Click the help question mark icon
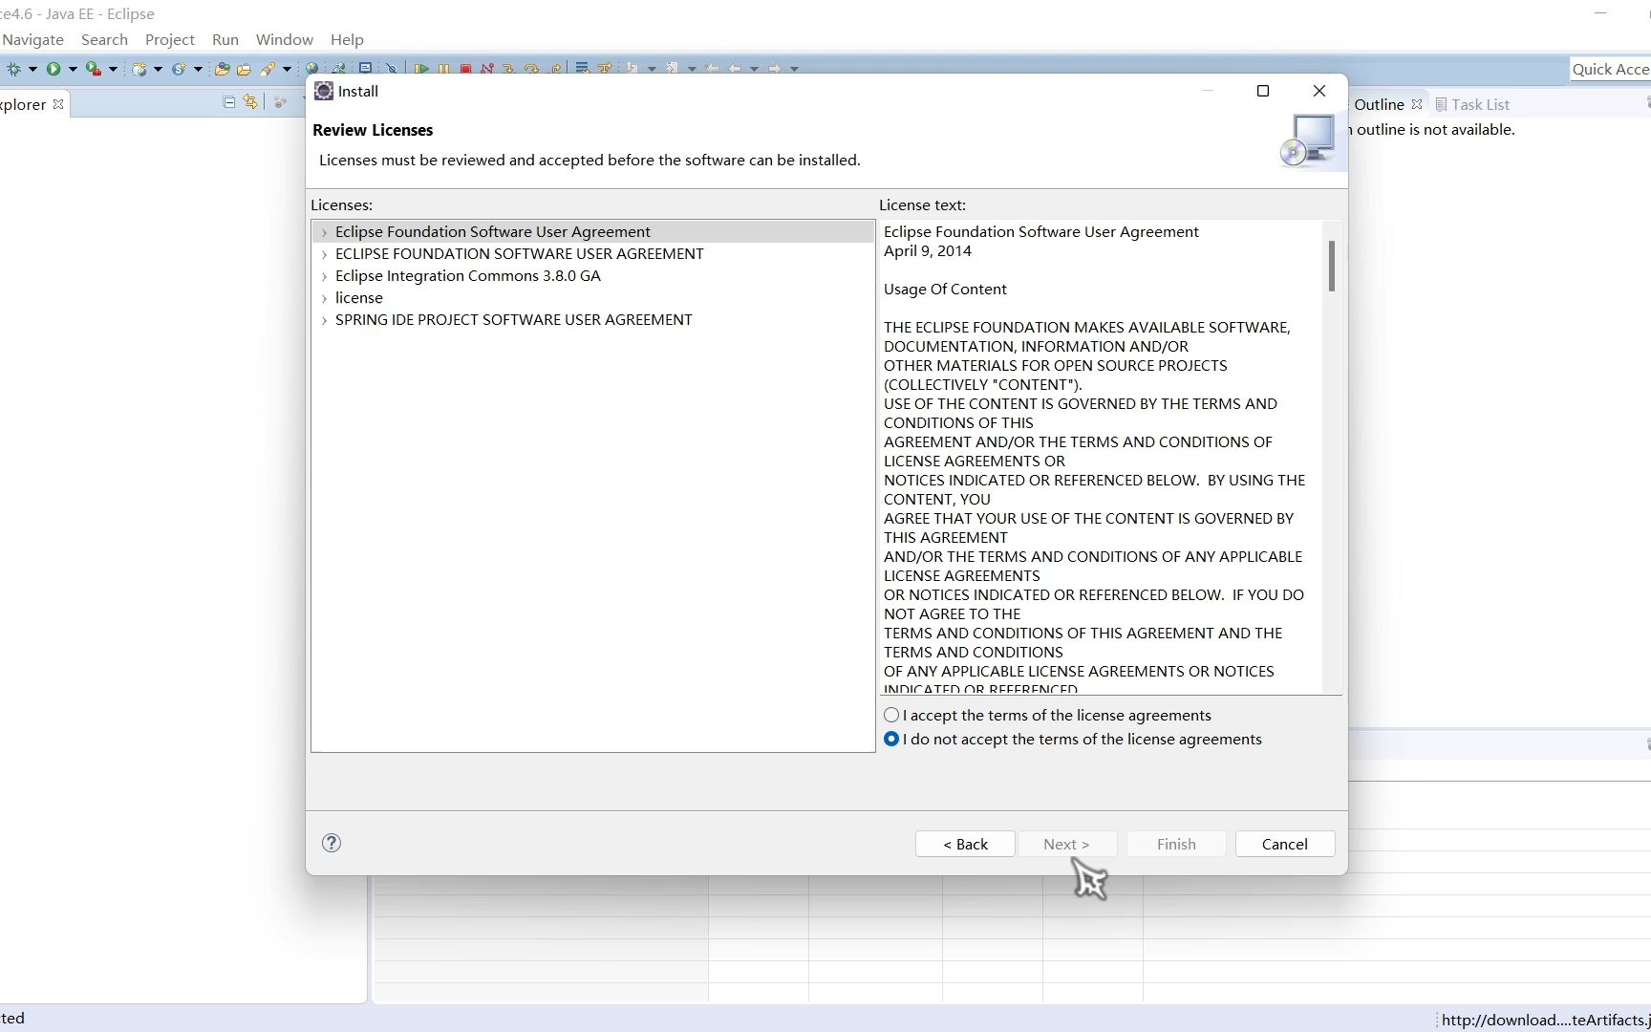 [332, 843]
